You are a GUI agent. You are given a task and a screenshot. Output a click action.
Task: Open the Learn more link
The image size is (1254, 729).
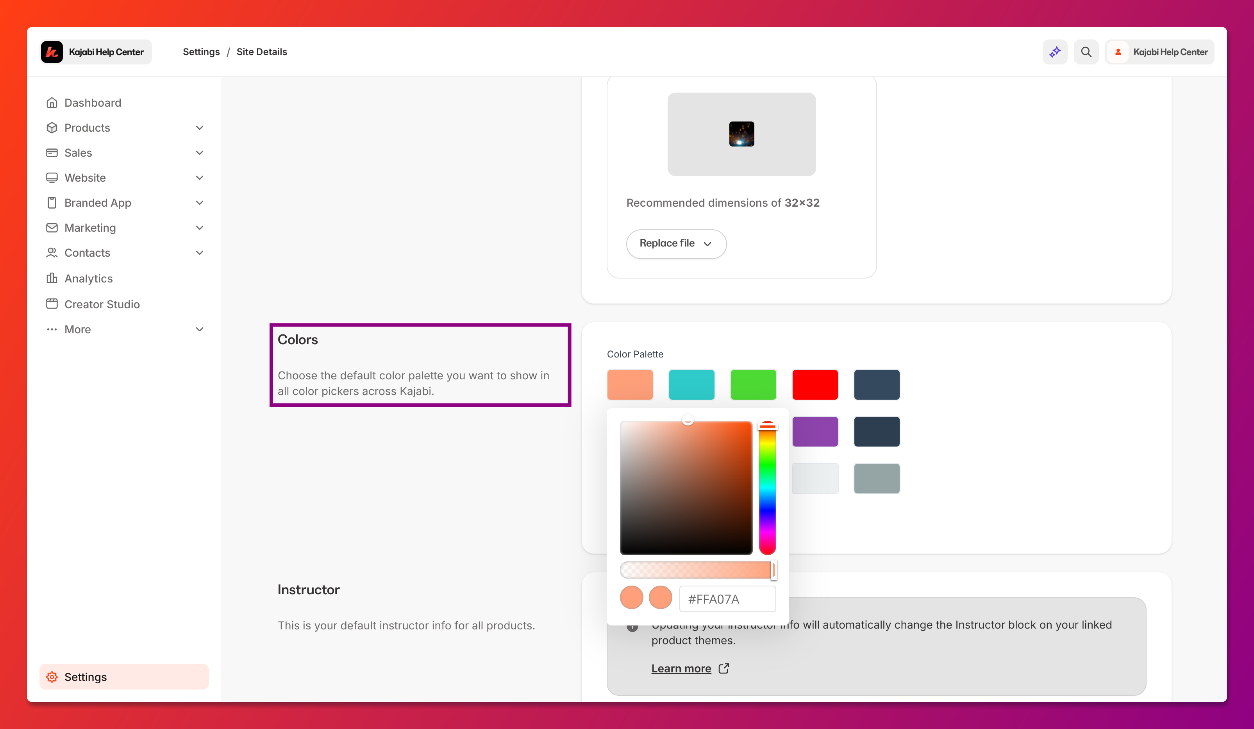(x=681, y=668)
